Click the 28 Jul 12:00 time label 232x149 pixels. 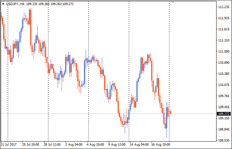click(x=52, y=145)
